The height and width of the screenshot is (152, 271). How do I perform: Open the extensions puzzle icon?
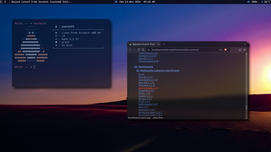pyautogui.click(x=240, y=50)
